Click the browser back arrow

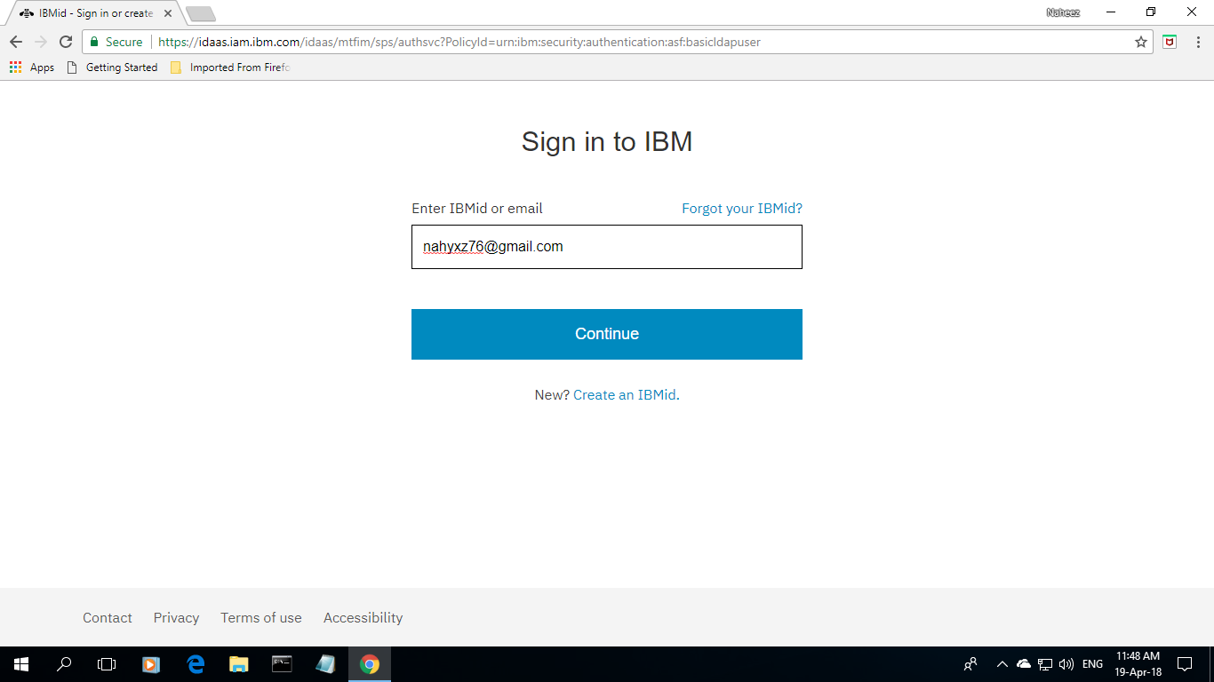[x=15, y=42]
